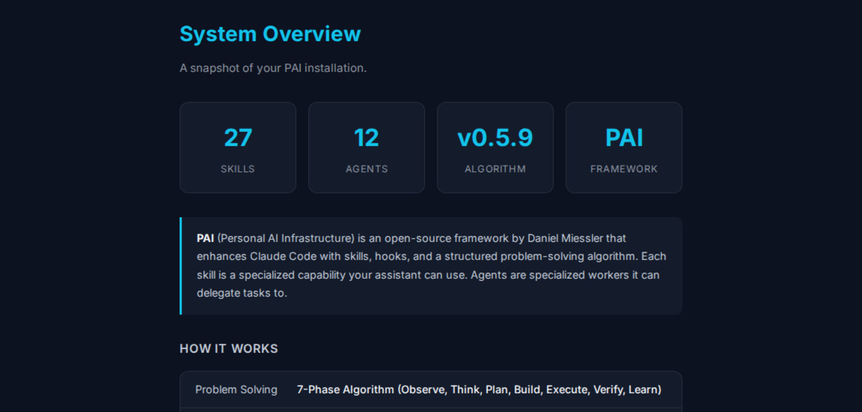The height and width of the screenshot is (412, 862).
Task: Select the PAI description info box
Action: 431,265
